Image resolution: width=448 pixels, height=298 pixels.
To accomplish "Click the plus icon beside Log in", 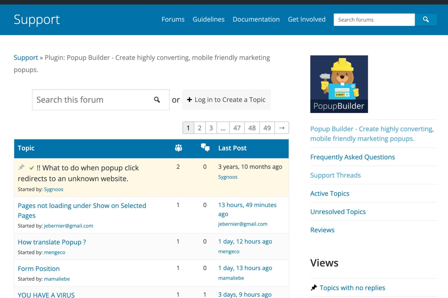I will tap(189, 100).
